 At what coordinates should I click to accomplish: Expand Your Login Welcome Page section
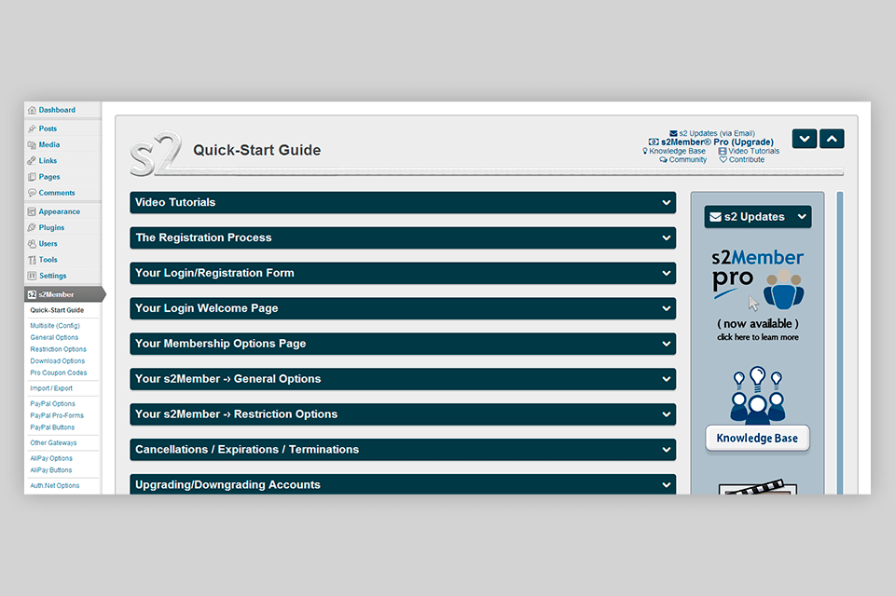point(403,308)
